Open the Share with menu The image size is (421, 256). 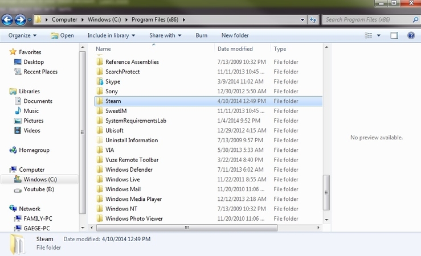165,35
